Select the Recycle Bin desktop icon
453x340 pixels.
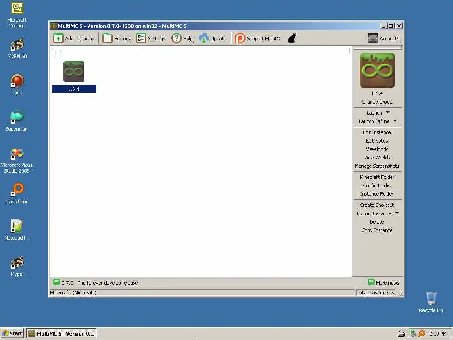[431, 302]
